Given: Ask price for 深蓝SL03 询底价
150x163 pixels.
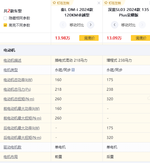Looking at the screenshot, I should (x=140, y=38).
